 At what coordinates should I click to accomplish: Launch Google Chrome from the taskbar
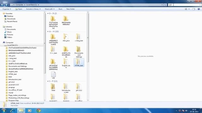click(x=39, y=110)
